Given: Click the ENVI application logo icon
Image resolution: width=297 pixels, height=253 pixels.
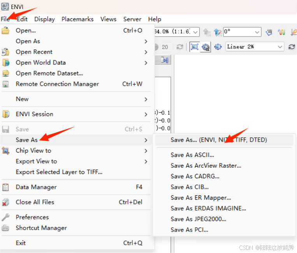Looking at the screenshot, I should click(x=5, y=7).
